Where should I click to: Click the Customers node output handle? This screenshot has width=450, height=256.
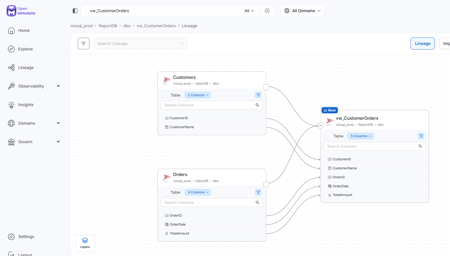coord(266,87)
